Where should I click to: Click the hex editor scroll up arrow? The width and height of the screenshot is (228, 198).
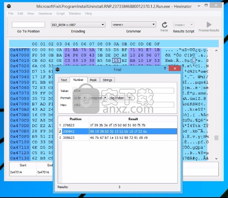pos(217,50)
